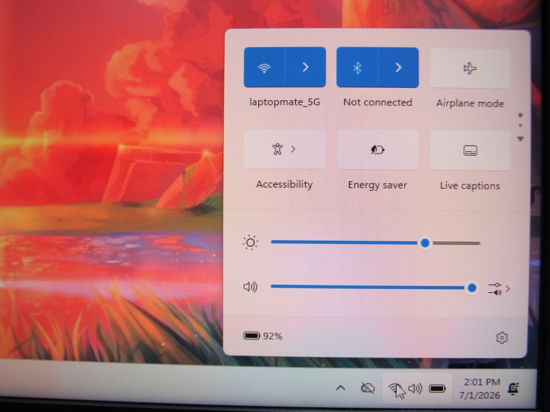This screenshot has height=412, width=550.
Task: Toggle Wi-Fi off using the Wi-Fi button
Action: (264, 68)
